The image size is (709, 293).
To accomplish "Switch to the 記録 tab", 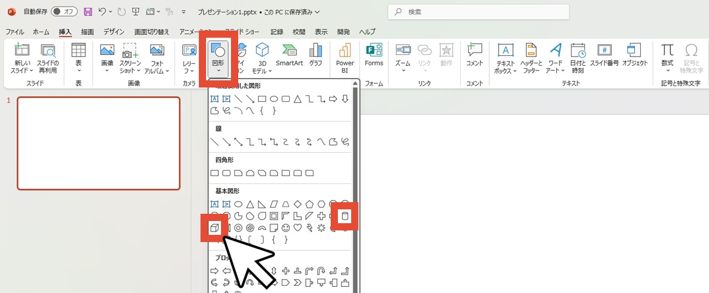I will [x=277, y=32].
